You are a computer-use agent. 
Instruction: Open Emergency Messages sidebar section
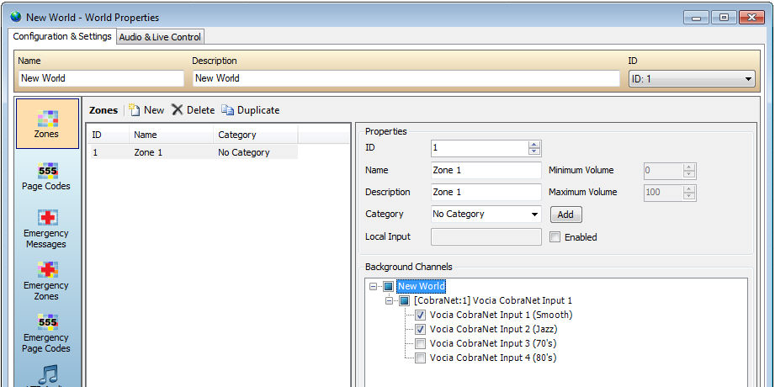(46, 229)
